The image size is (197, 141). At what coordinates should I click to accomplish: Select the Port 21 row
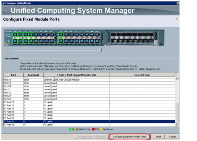[89, 90]
